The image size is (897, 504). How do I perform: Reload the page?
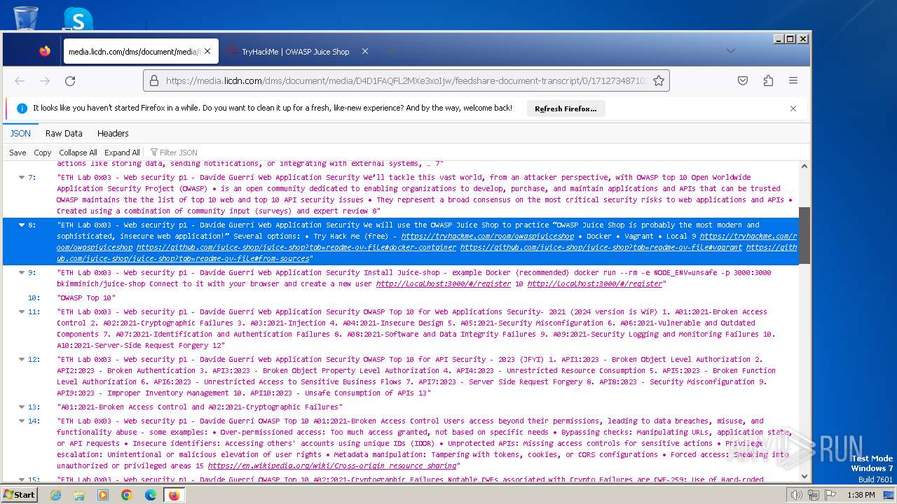(x=70, y=81)
